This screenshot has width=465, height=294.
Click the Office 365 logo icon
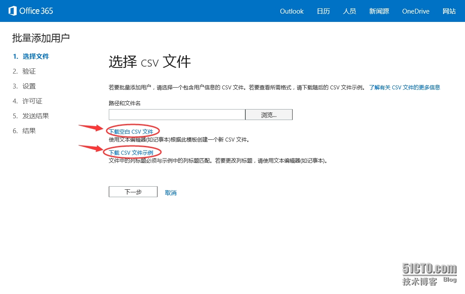click(x=13, y=11)
